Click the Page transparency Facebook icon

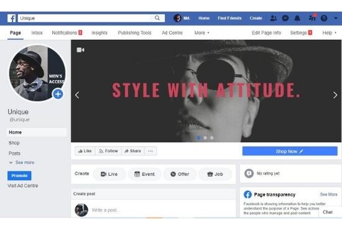pyautogui.click(x=247, y=194)
